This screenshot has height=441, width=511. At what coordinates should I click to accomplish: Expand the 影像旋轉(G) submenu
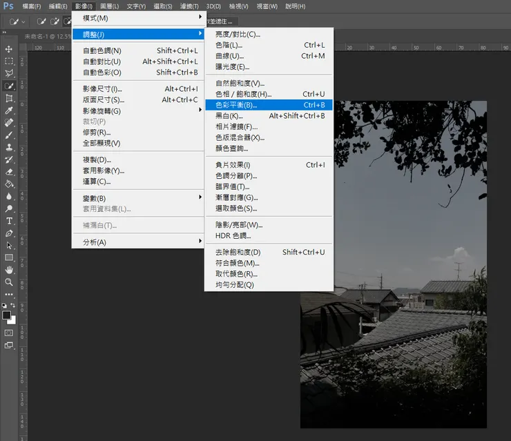(x=139, y=111)
